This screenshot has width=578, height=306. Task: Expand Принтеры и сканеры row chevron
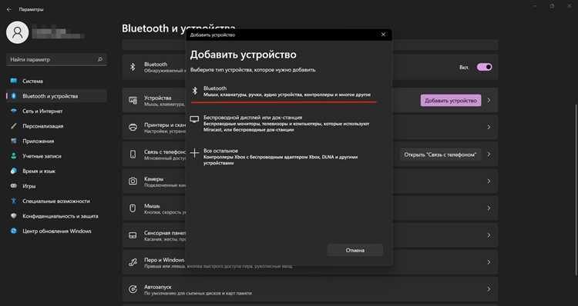click(489, 128)
